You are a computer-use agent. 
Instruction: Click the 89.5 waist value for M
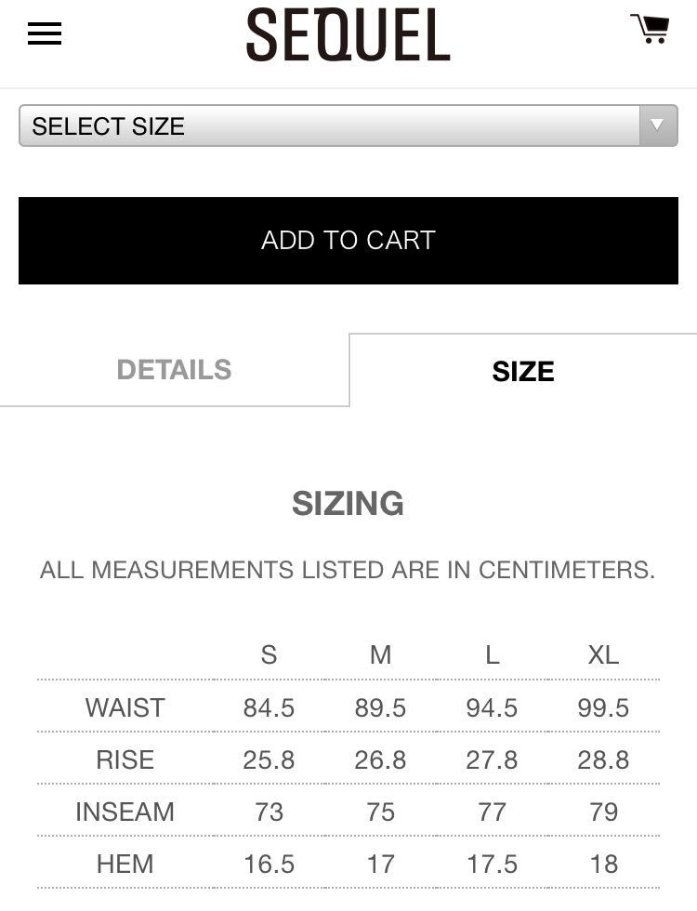click(380, 708)
